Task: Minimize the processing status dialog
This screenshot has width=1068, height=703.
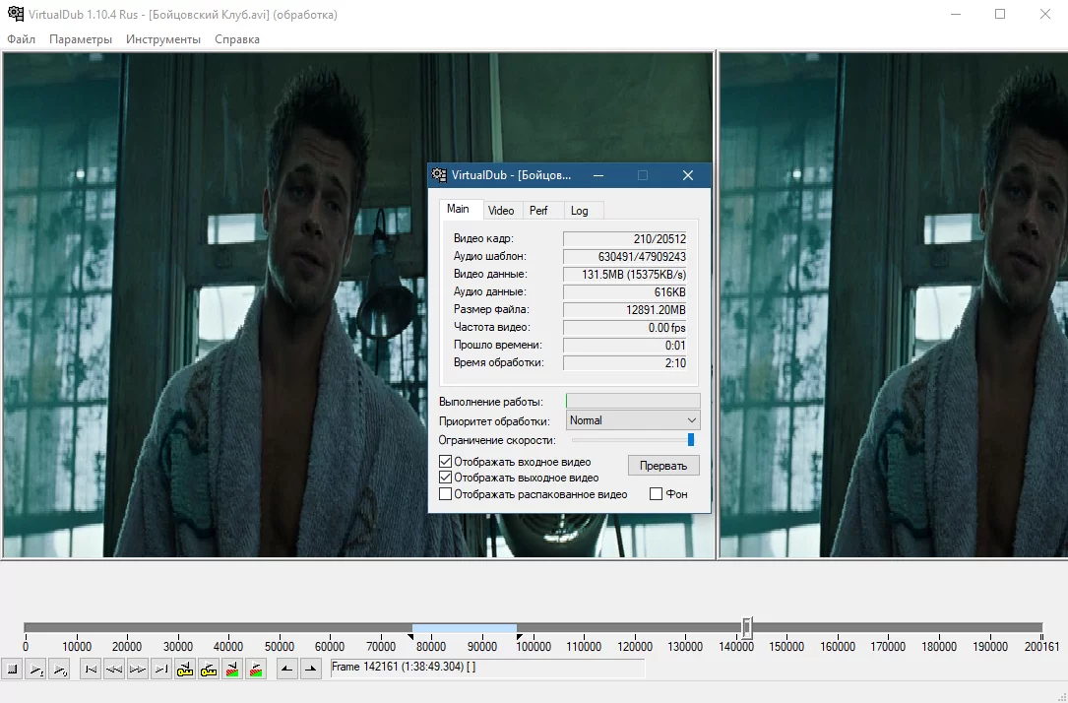Action: coord(598,175)
